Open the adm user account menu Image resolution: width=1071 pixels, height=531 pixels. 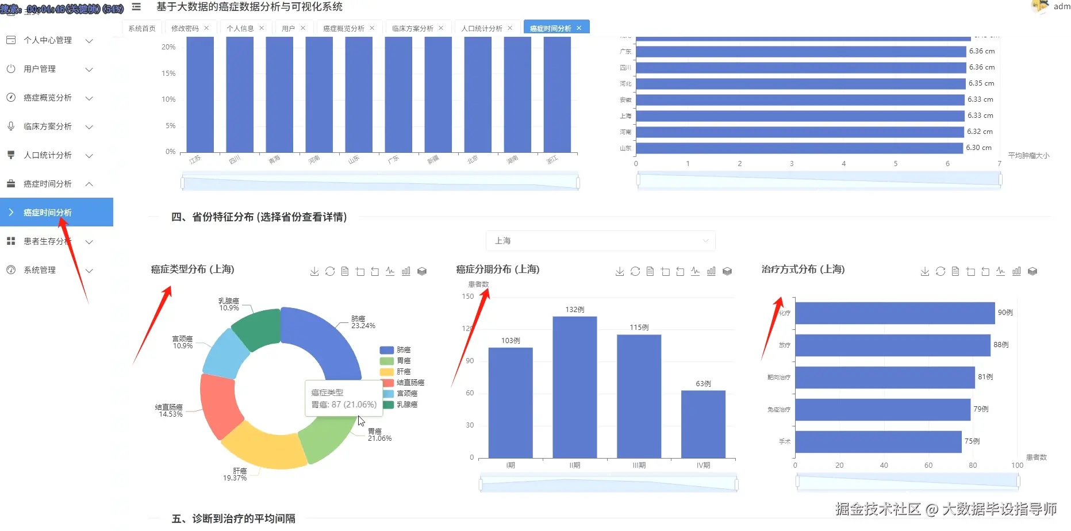1051,6
